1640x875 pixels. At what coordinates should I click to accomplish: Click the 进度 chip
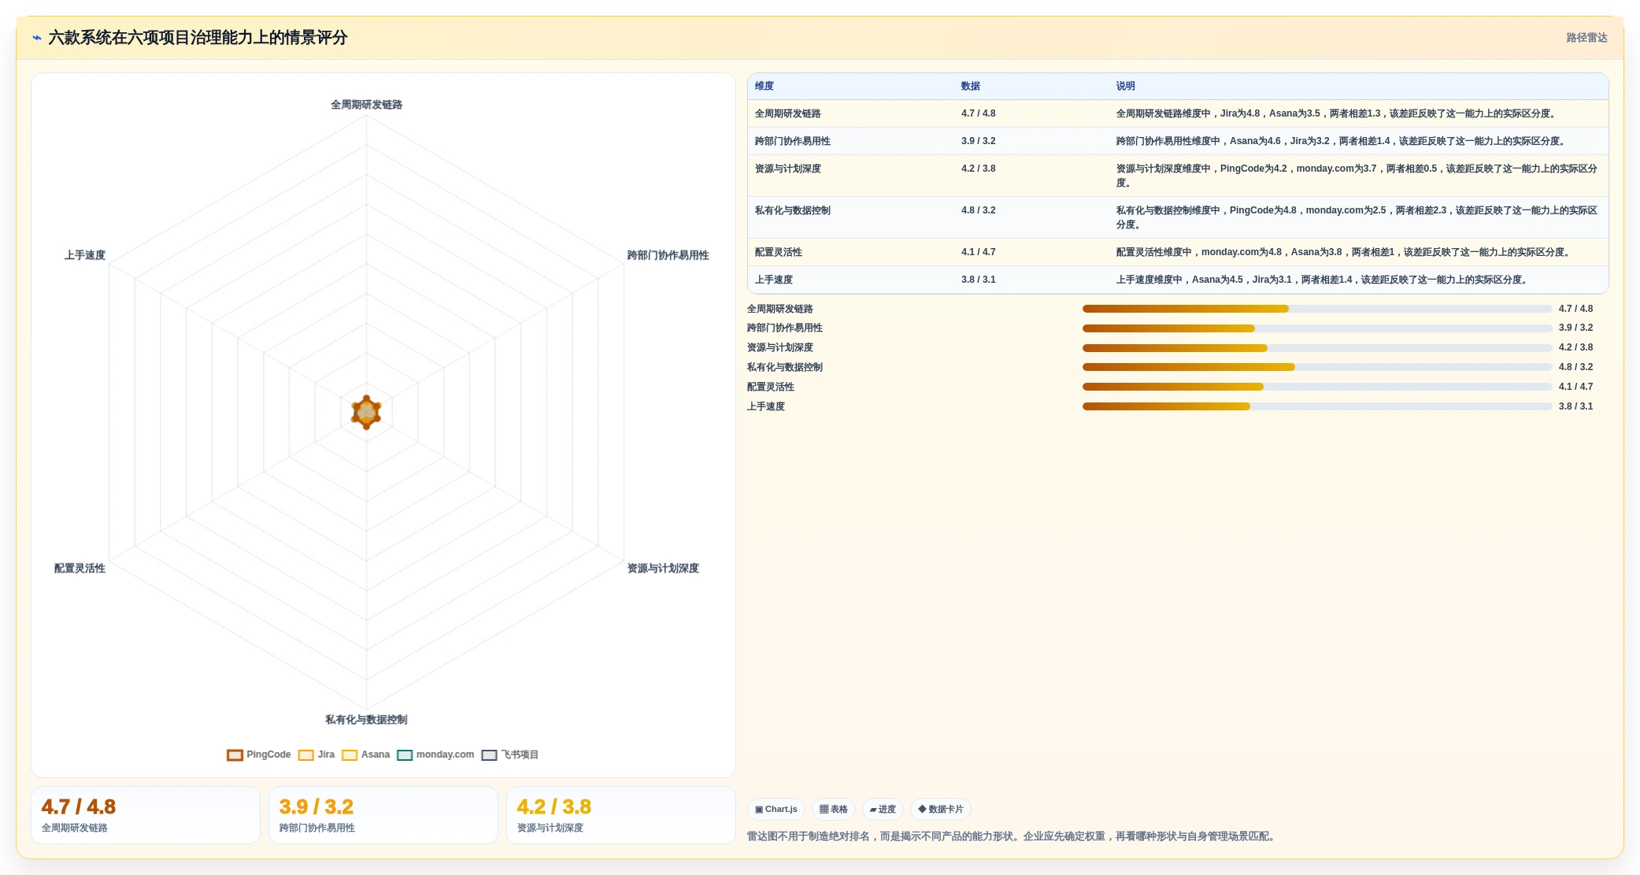pos(883,809)
